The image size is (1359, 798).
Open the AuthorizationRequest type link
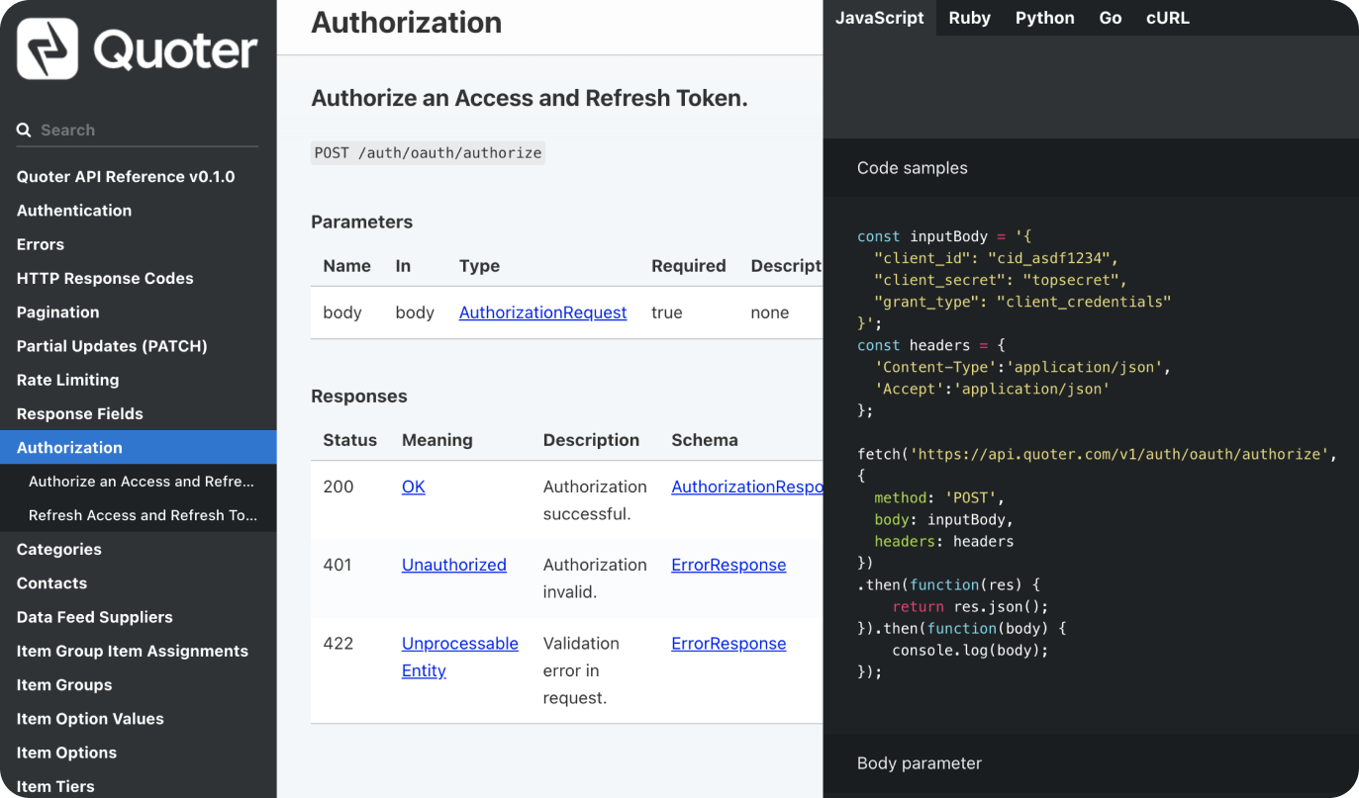click(x=542, y=312)
